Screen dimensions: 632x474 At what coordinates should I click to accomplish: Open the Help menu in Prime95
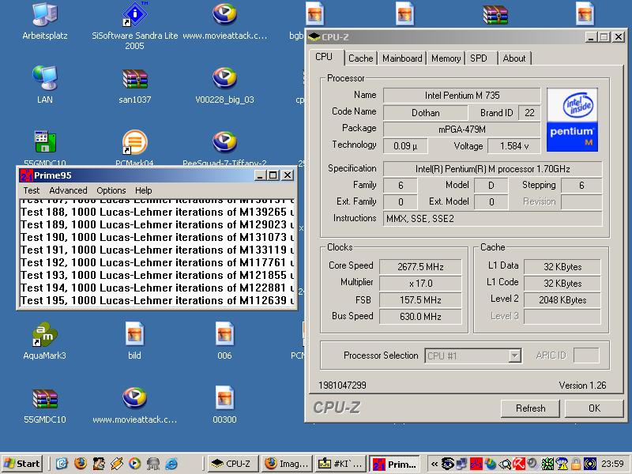pyautogui.click(x=144, y=190)
